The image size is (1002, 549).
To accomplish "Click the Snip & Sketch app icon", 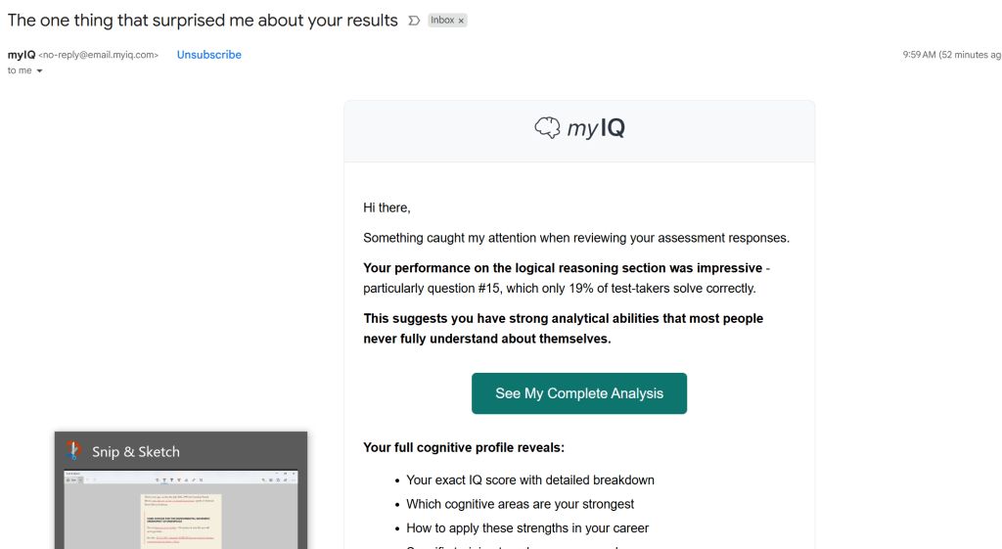I will [x=74, y=451].
